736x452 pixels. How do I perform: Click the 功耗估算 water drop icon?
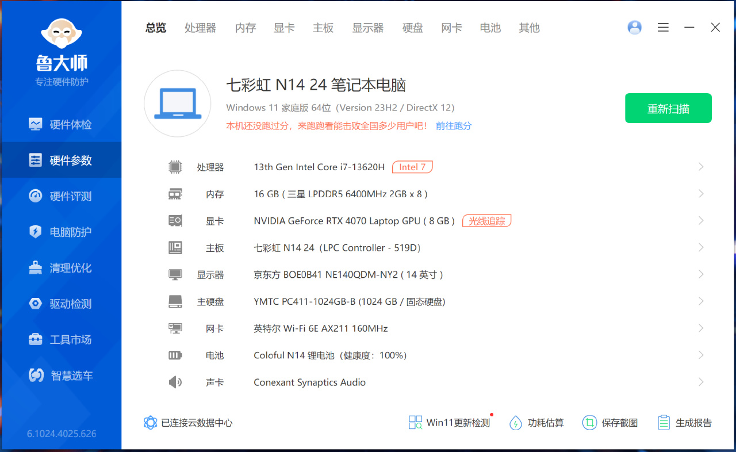[516, 423]
